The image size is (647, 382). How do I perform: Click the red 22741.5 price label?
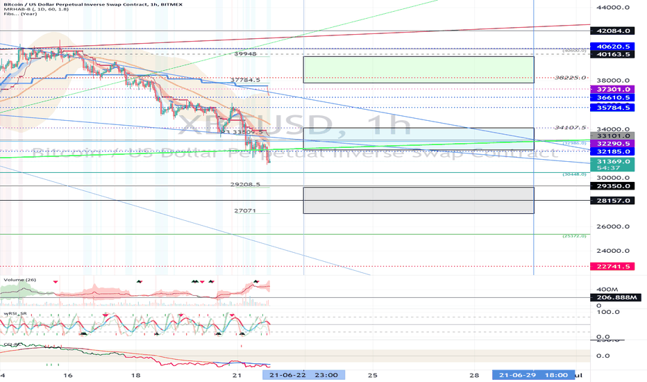pos(613,267)
